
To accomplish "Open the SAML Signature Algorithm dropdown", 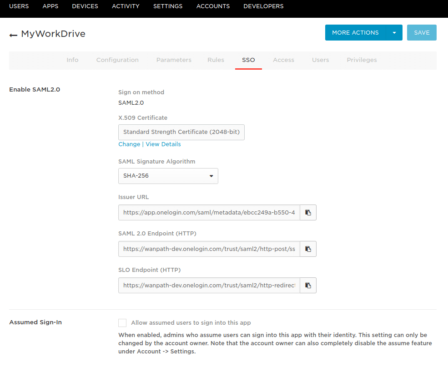I will [168, 176].
